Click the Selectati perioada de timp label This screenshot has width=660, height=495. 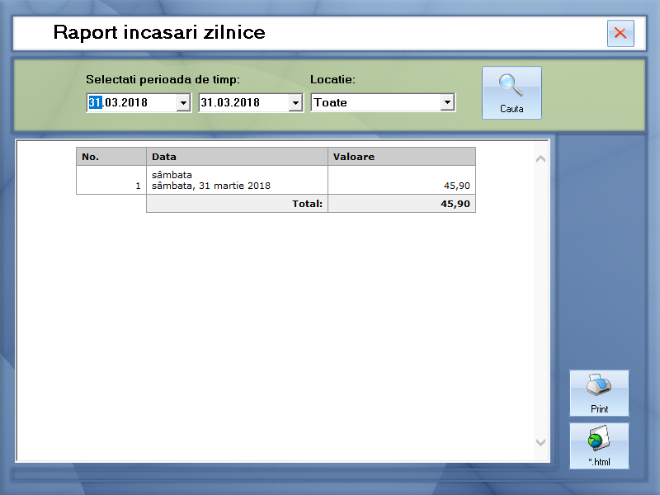[x=163, y=79]
